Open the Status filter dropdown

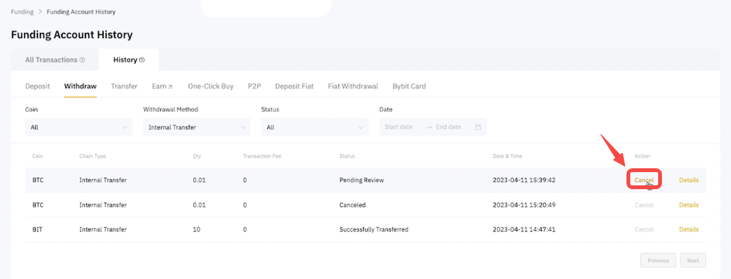314,127
